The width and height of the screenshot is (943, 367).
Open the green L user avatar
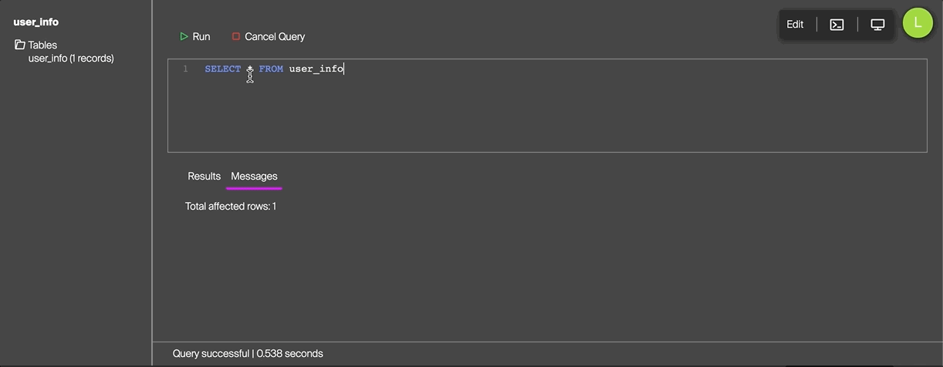(x=918, y=23)
